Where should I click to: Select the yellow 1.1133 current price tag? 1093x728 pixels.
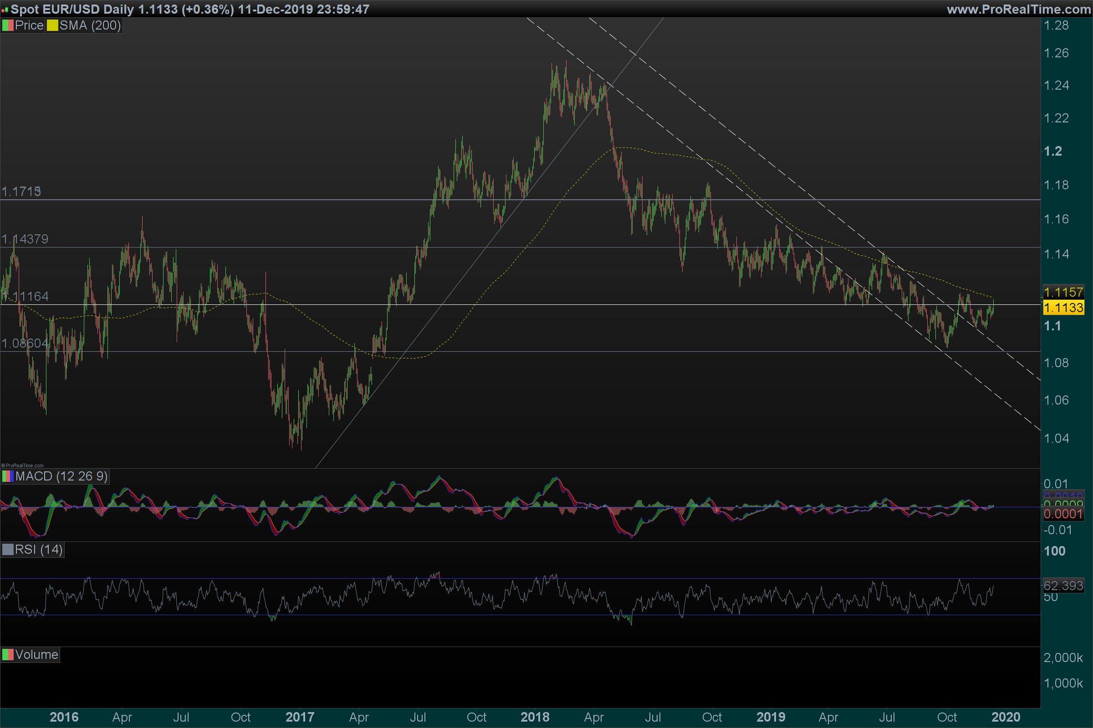tap(1063, 308)
